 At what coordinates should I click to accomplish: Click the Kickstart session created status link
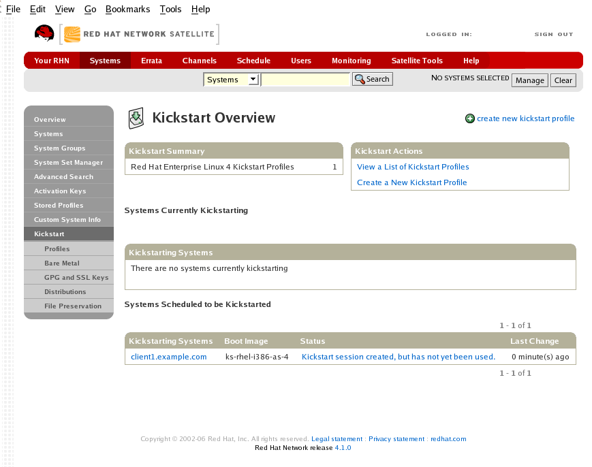[x=347, y=357]
